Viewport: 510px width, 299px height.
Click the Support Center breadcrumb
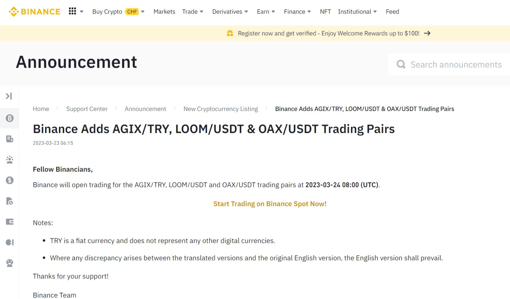click(x=87, y=109)
